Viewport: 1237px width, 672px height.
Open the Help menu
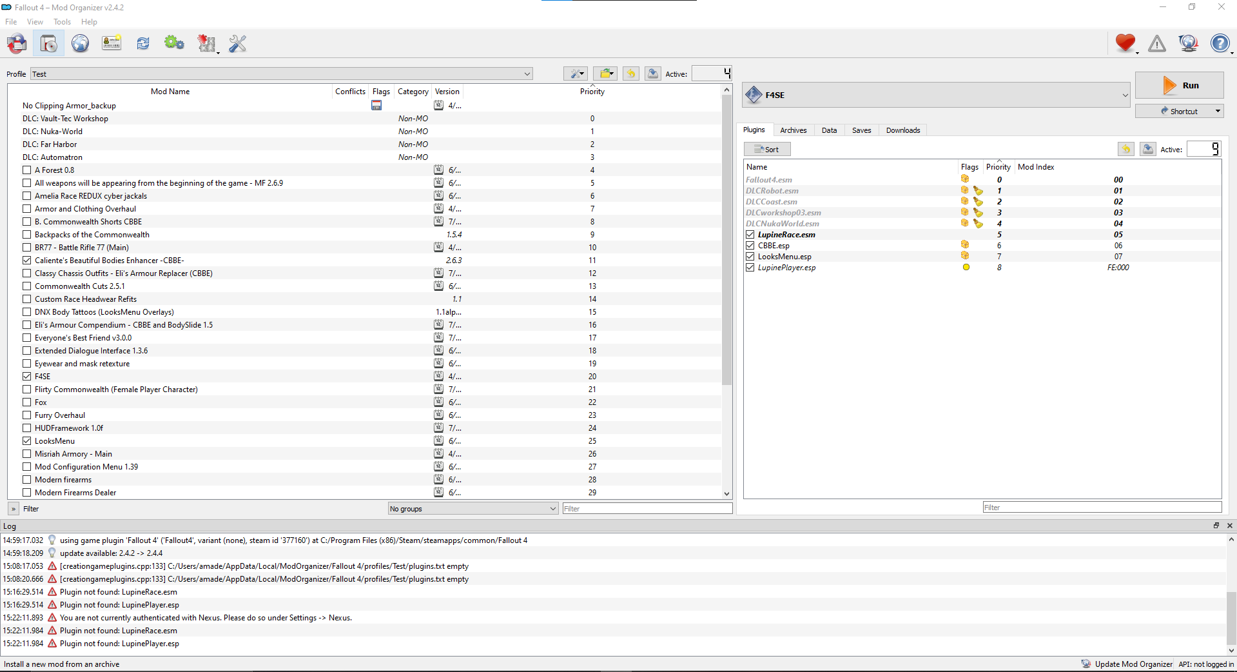pyautogui.click(x=89, y=21)
